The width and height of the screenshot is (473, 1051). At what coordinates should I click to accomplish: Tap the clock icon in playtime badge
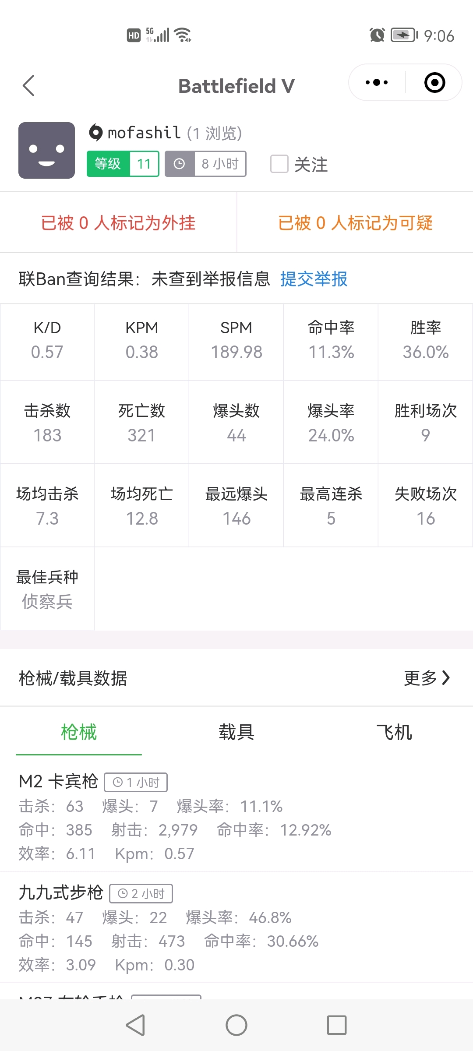tap(180, 164)
